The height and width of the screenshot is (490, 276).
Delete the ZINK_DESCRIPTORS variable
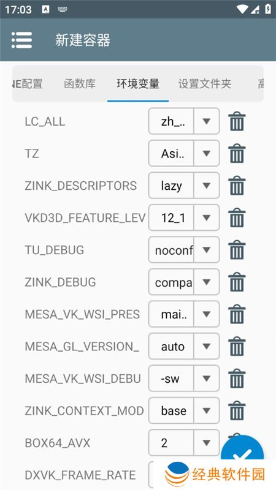point(237,186)
